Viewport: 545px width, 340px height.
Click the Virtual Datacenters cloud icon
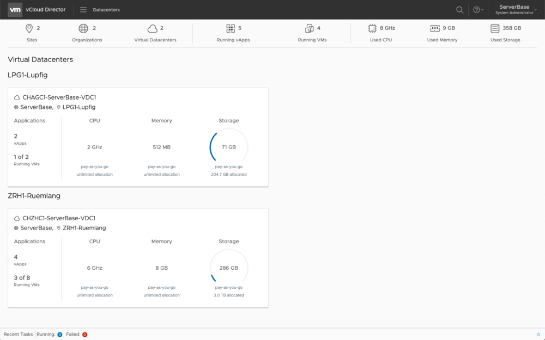(x=152, y=28)
